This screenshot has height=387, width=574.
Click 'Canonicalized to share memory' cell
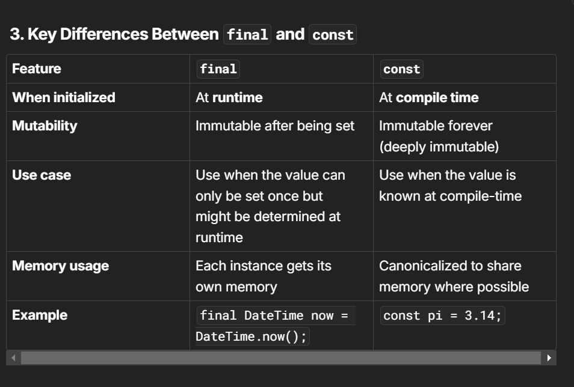coord(454,276)
